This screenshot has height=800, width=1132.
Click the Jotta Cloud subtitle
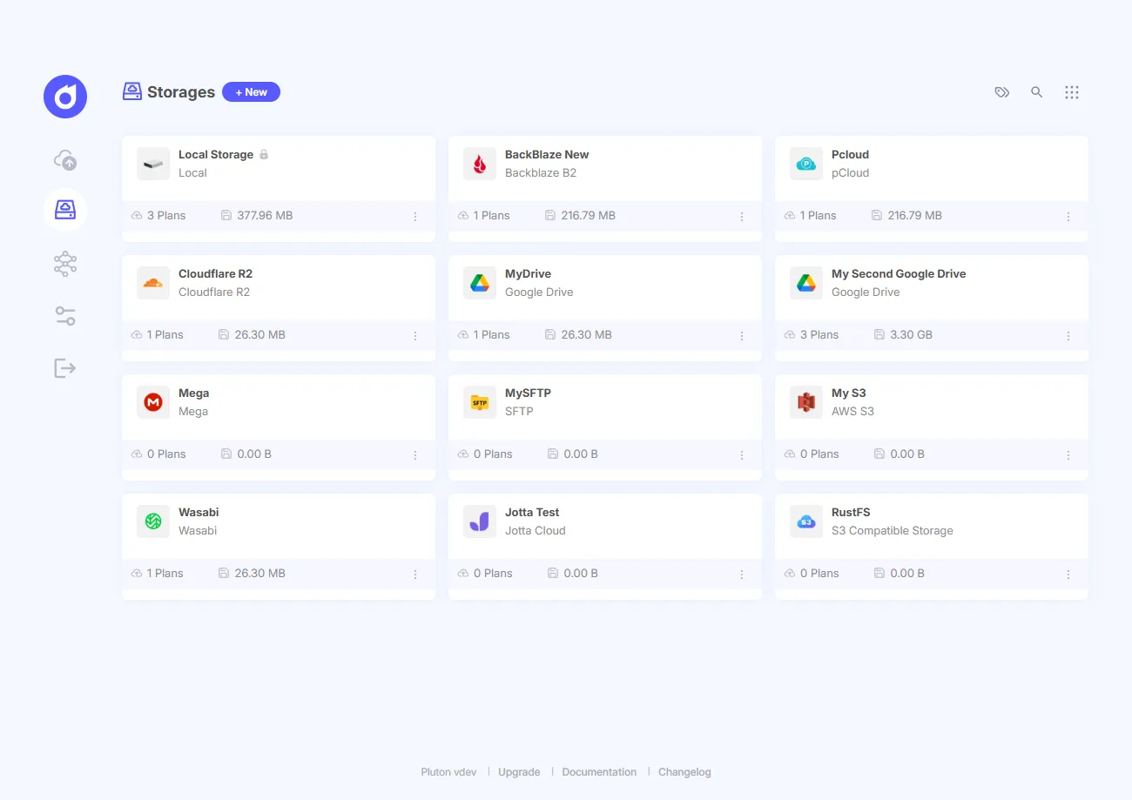coord(536,530)
